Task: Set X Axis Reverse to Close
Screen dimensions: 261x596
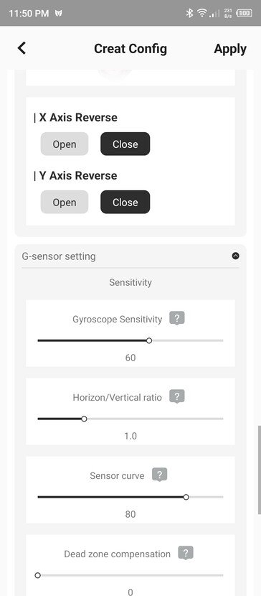Action: 125,144
